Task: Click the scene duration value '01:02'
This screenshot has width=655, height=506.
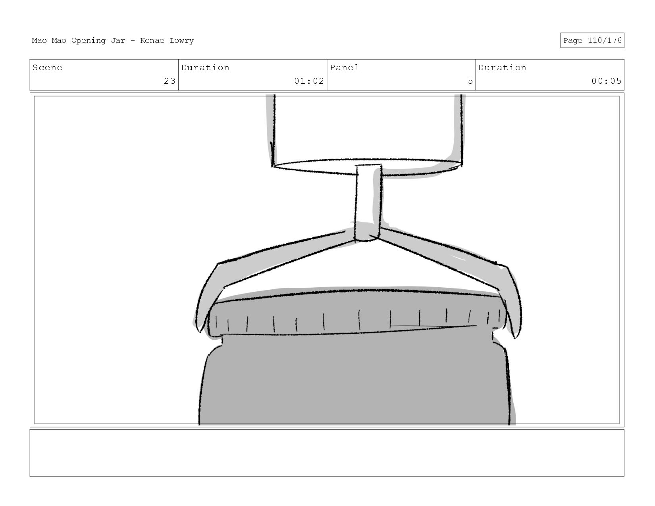Action: coord(309,81)
